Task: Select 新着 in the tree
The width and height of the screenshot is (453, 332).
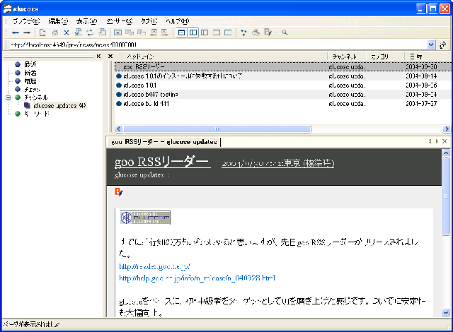Action: coord(30,73)
